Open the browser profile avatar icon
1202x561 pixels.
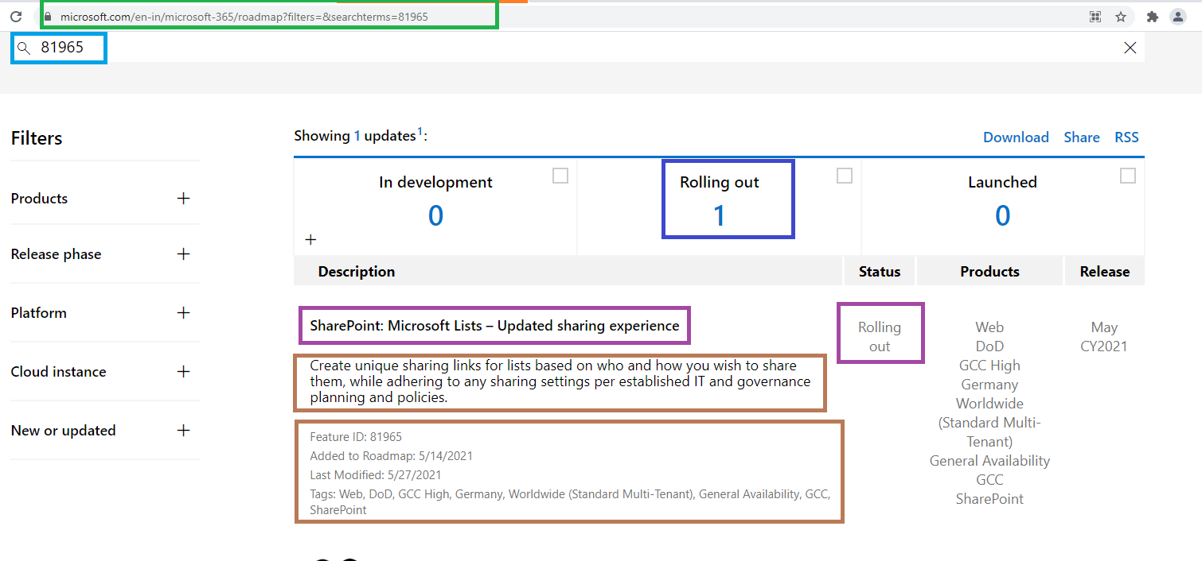click(x=1178, y=16)
